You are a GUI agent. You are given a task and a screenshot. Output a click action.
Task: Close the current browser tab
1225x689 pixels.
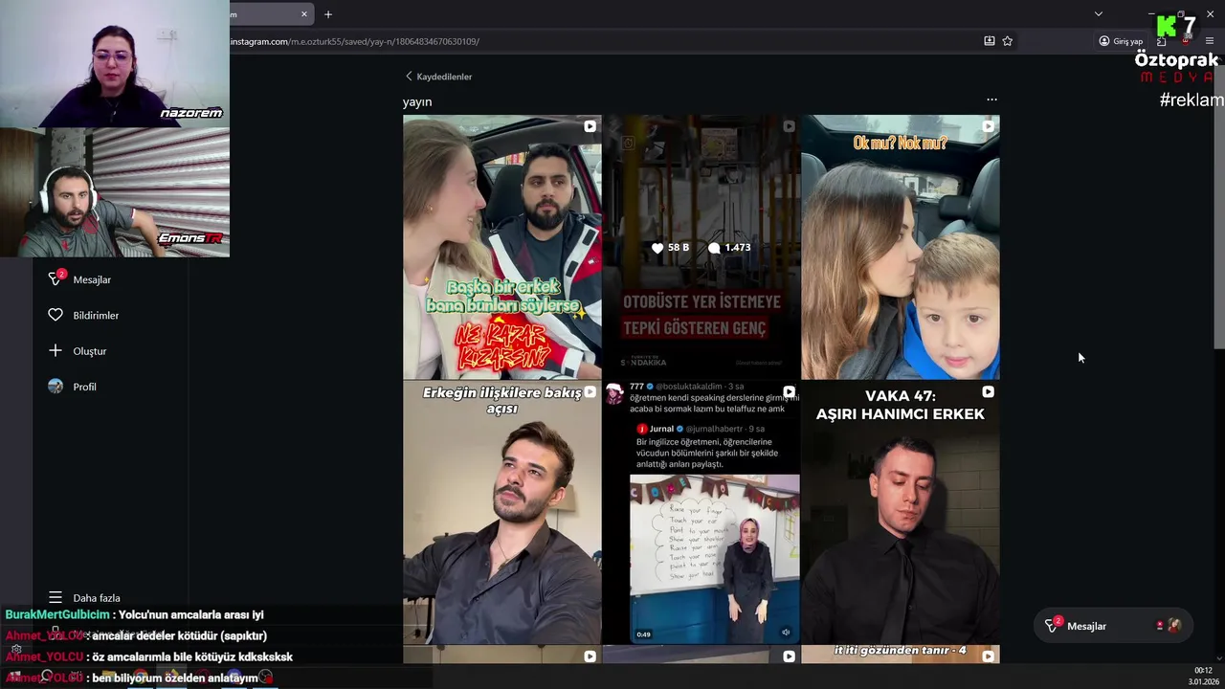pos(304,14)
